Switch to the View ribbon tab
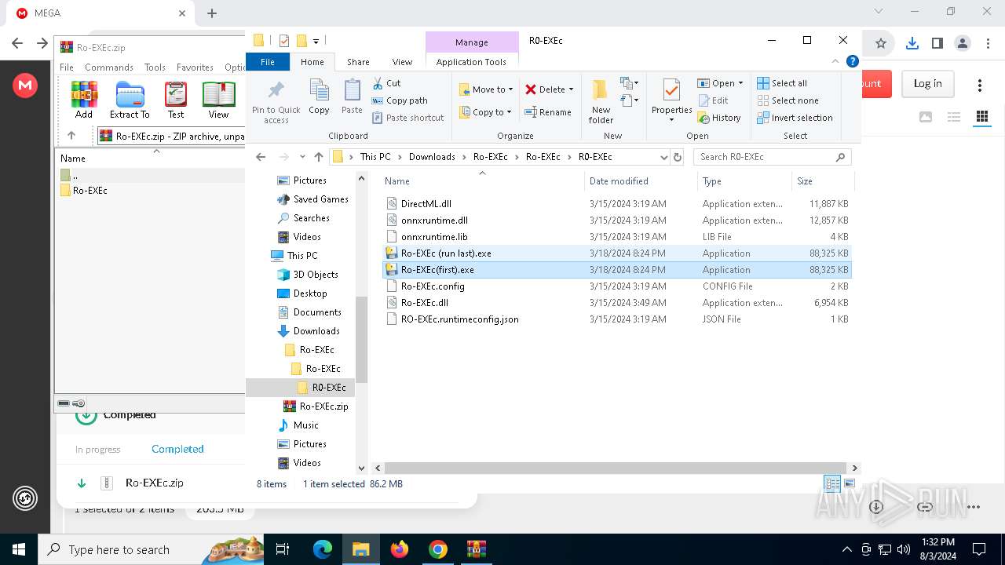Viewport: 1005px width, 565px height. tap(402, 62)
